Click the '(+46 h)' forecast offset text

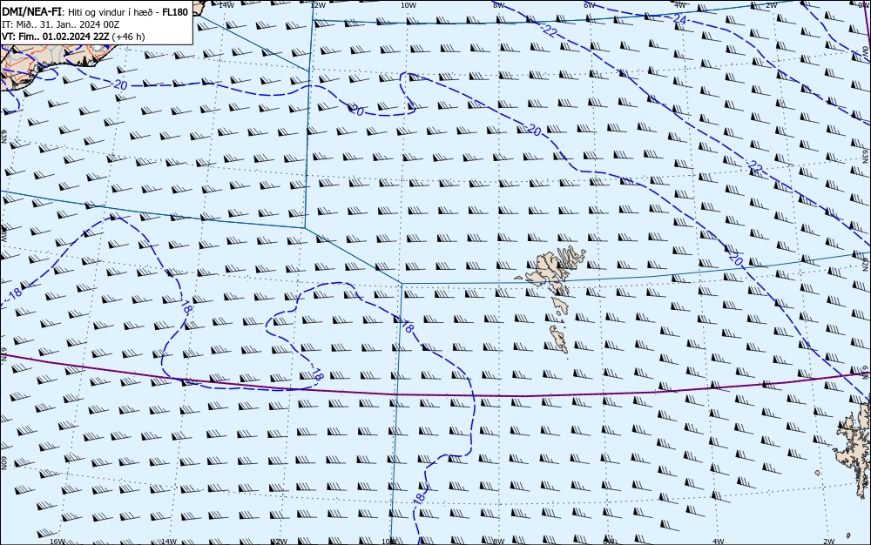(x=128, y=37)
